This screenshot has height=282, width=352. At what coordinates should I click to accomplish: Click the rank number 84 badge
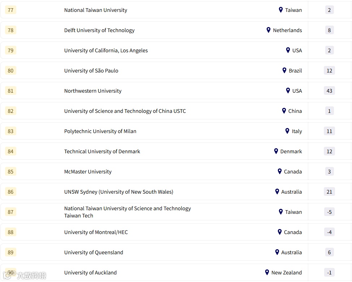pos(10,151)
